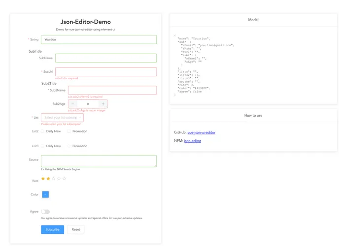This screenshot has width=339, height=252.
Task: Open the blue Color picker swatch
Action: click(45, 194)
